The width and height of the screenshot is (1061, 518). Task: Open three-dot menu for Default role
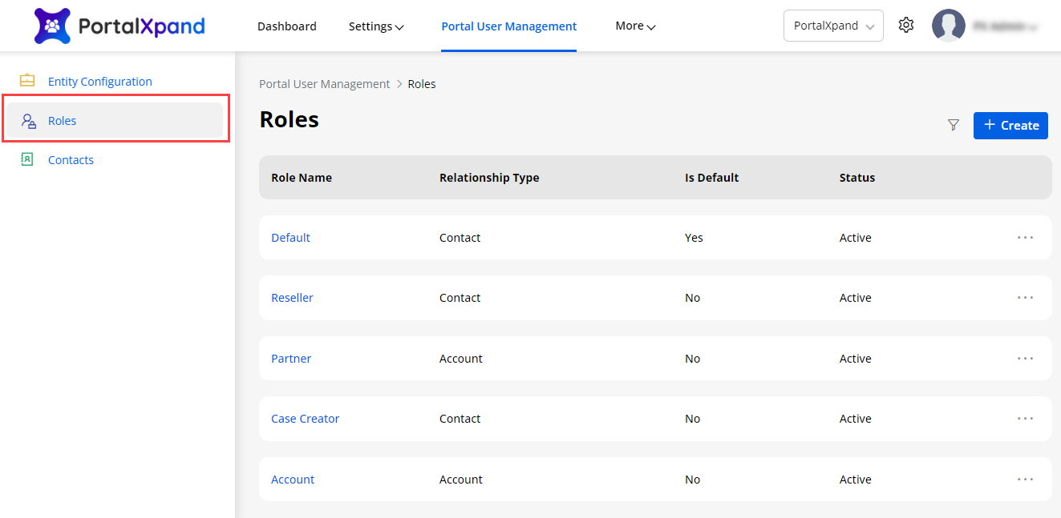click(x=1025, y=238)
